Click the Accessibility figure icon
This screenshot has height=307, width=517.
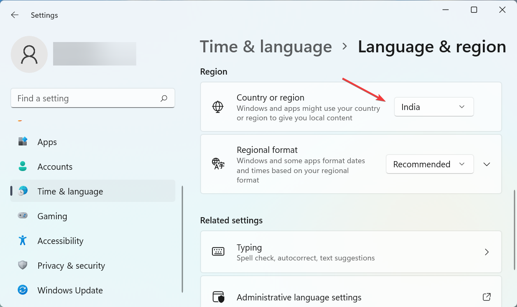23,240
